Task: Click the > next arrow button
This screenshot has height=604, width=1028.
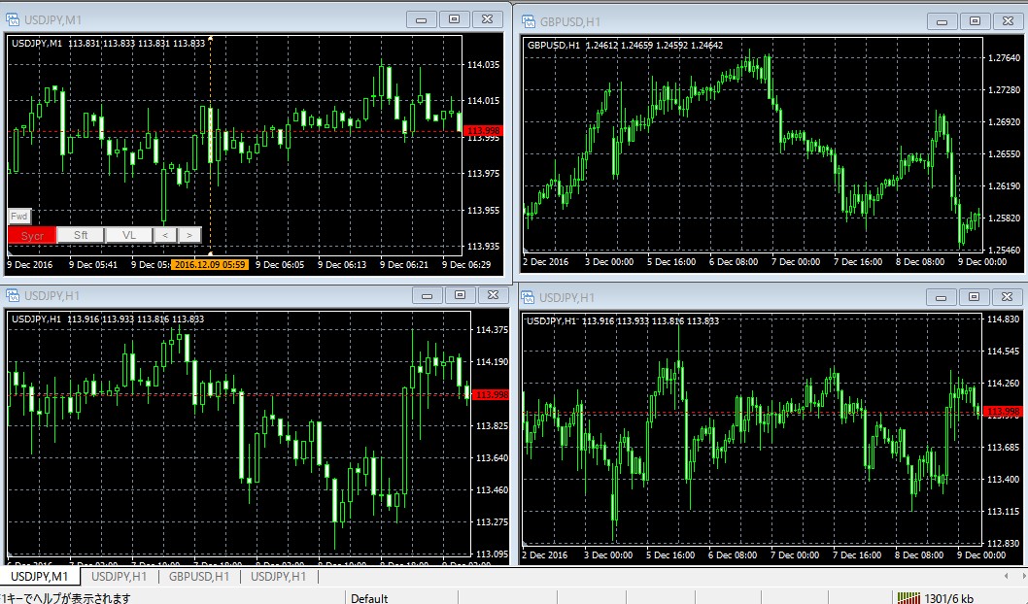Action: click(x=189, y=235)
